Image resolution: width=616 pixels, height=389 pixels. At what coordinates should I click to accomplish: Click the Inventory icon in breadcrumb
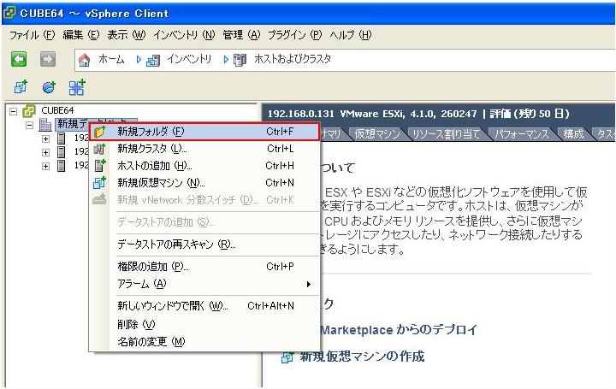tap(153, 61)
